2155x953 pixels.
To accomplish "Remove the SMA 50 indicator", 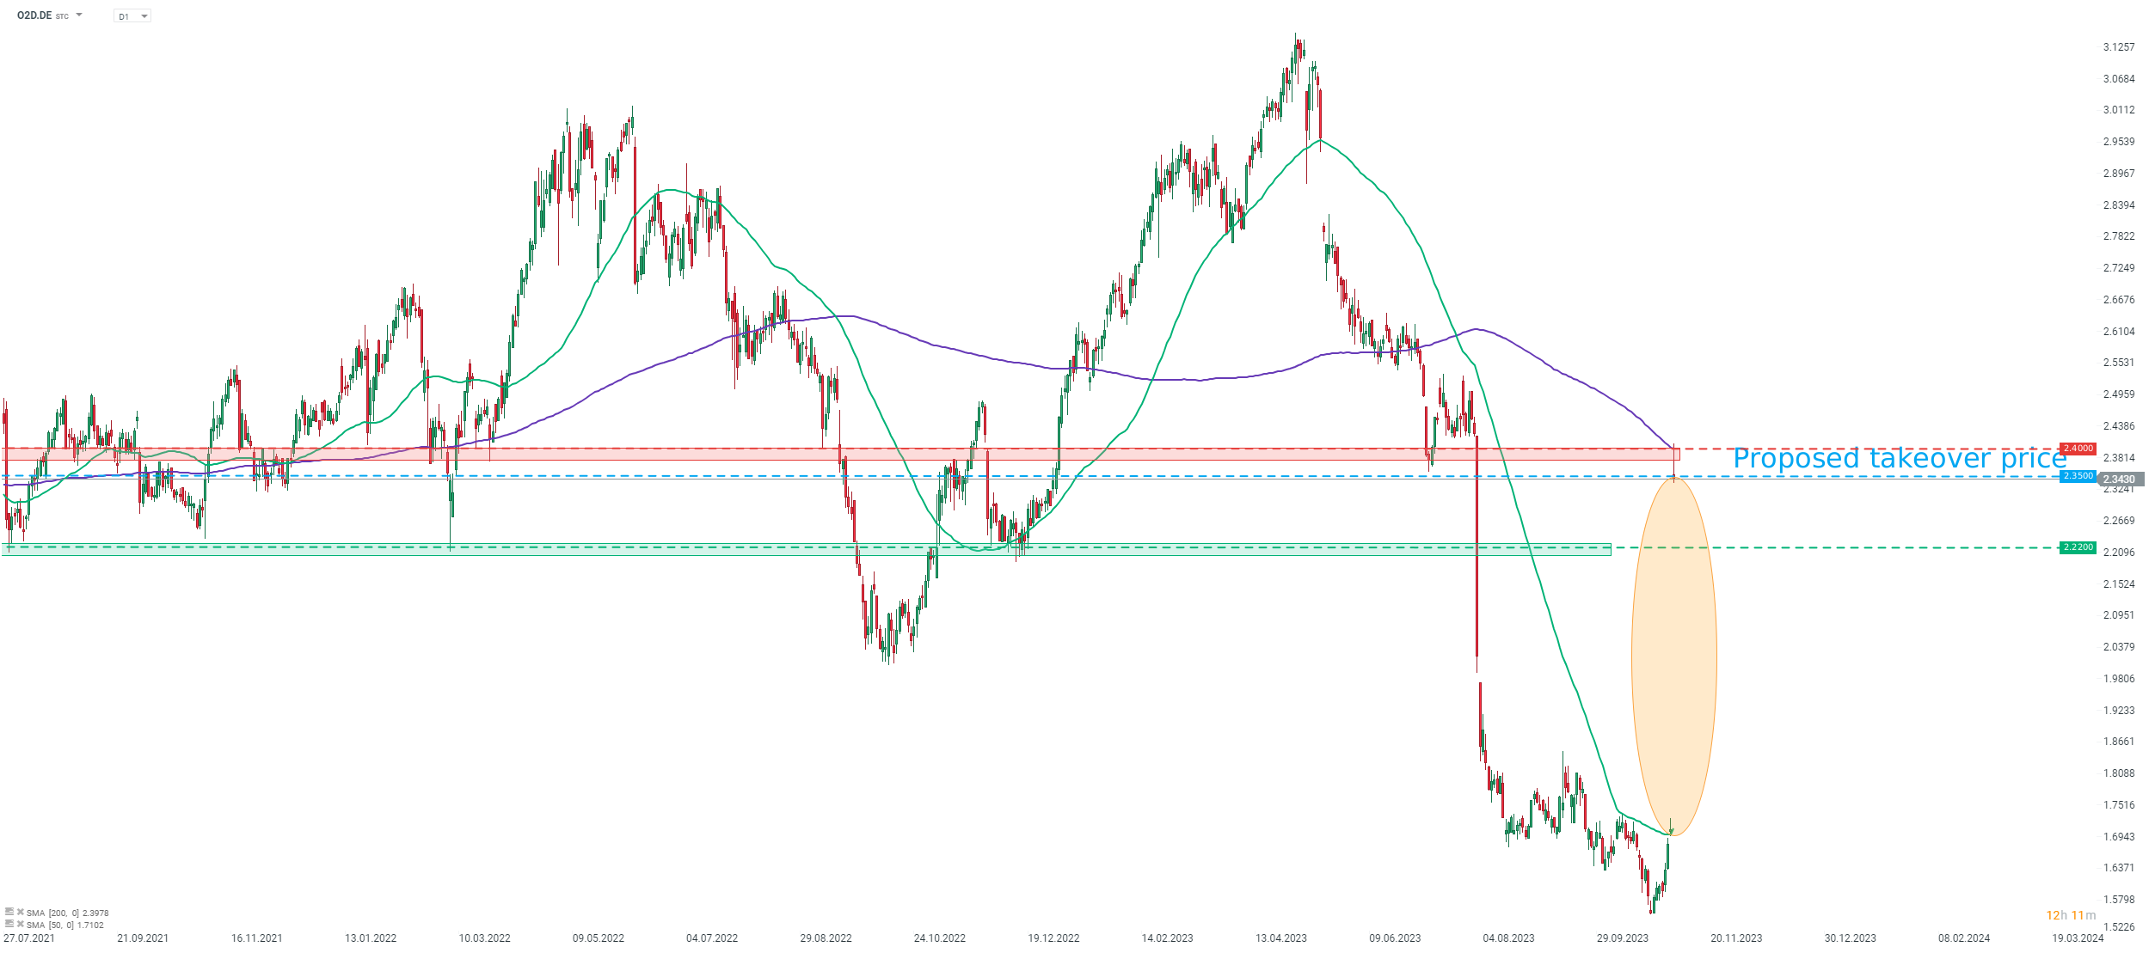I will point(21,924).
